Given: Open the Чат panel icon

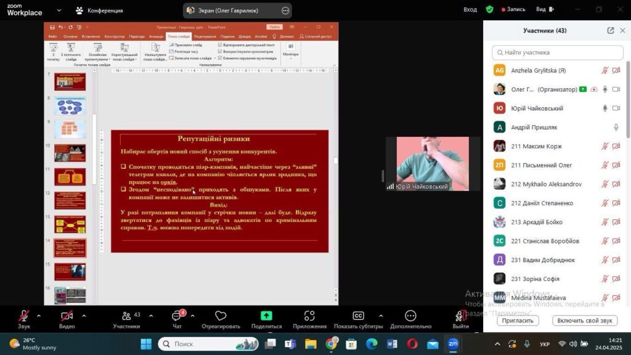Looking at the screenshot, I should 177,316.
